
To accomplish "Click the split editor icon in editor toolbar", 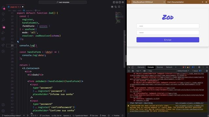I will click(119, 6).
